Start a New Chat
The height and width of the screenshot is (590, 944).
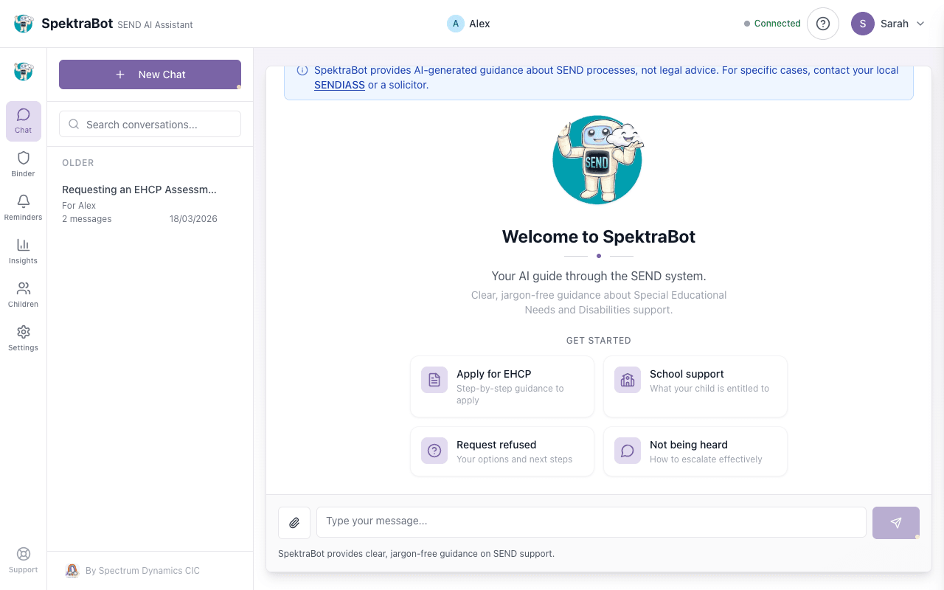tap(150, 74)
